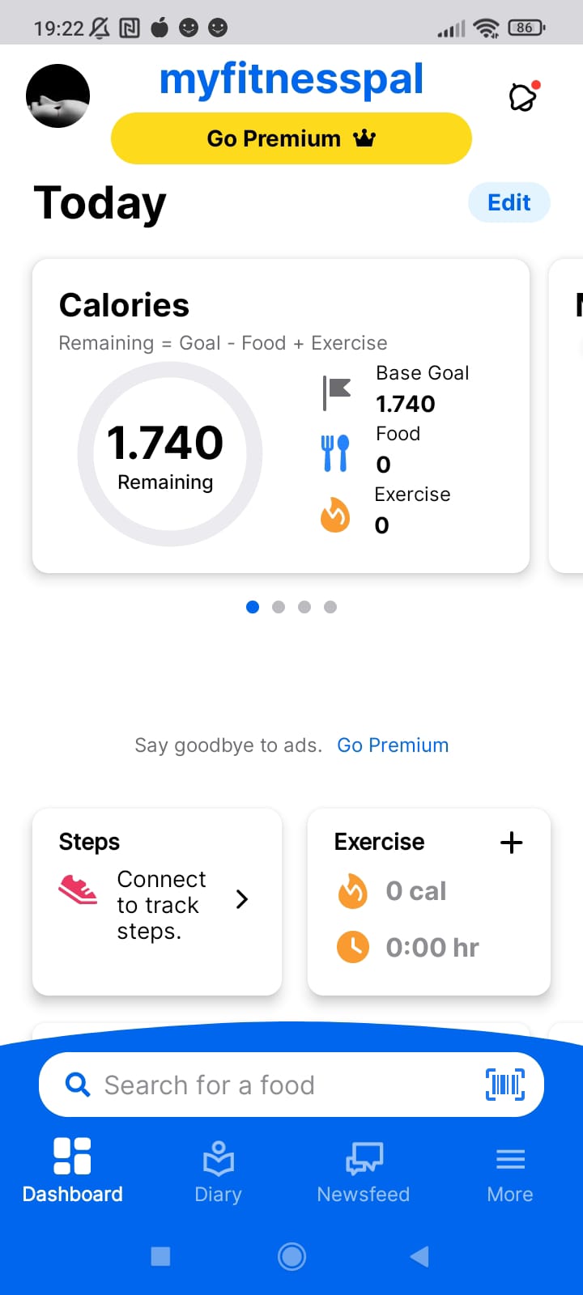Switch to the second card page dot
The width and height of the screenshot is (583, 1295).
pos(279,607)
